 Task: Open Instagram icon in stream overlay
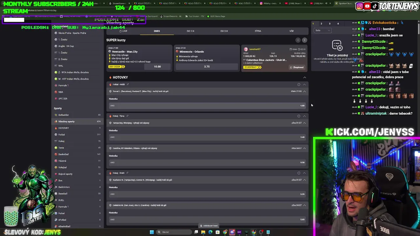(x=360, y=6)
